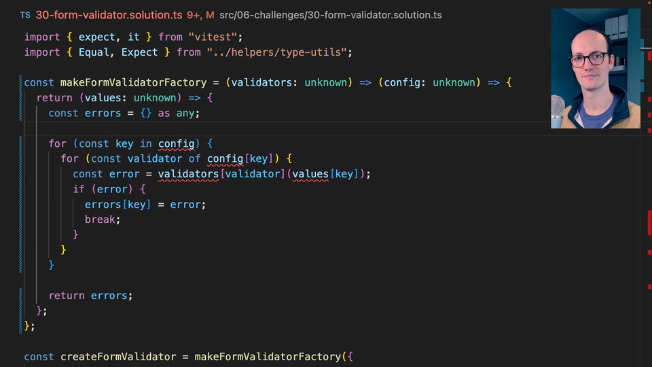The height and width of the screenshot is (367, 652).
Task: Click the if (error) condition line
Action: coord(109,189)
